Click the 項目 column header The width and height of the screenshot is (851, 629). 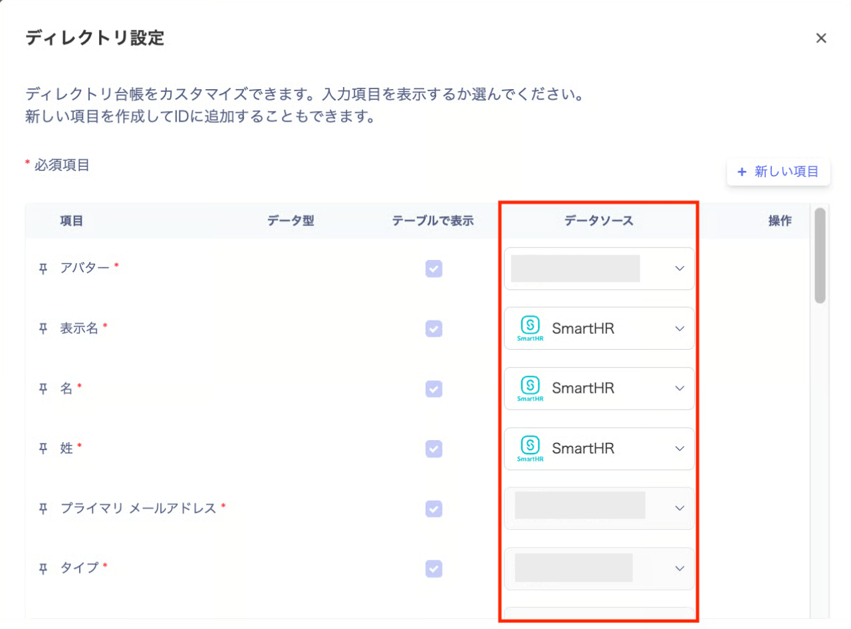(71, 221)
